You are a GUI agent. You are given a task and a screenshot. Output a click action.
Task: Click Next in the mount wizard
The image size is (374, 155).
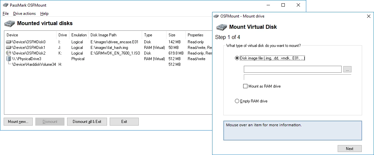click(350, 149)
